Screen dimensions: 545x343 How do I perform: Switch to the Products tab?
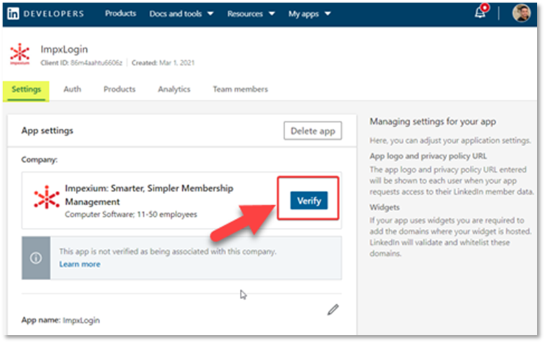(120, 89)
